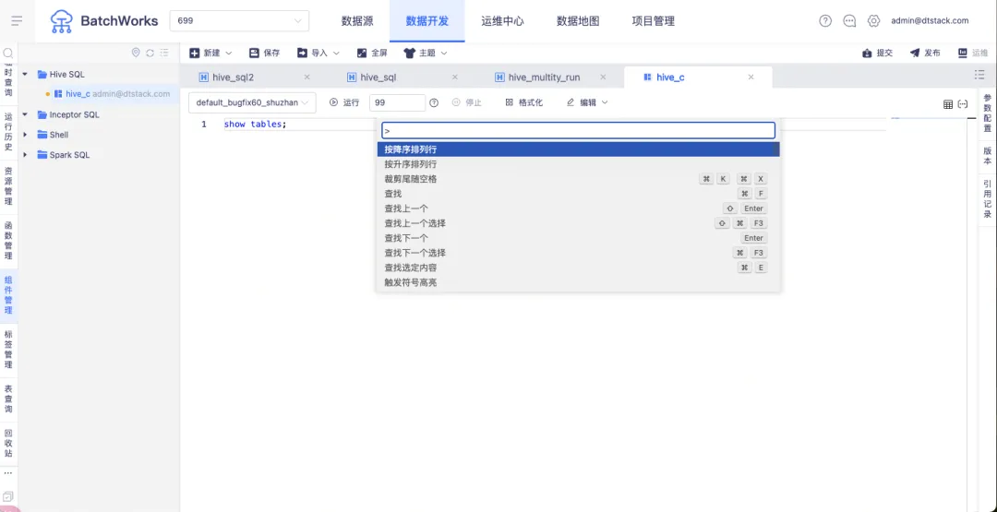
Task: Open the hamburger menu beside the logo
Action: click(18, 21)
